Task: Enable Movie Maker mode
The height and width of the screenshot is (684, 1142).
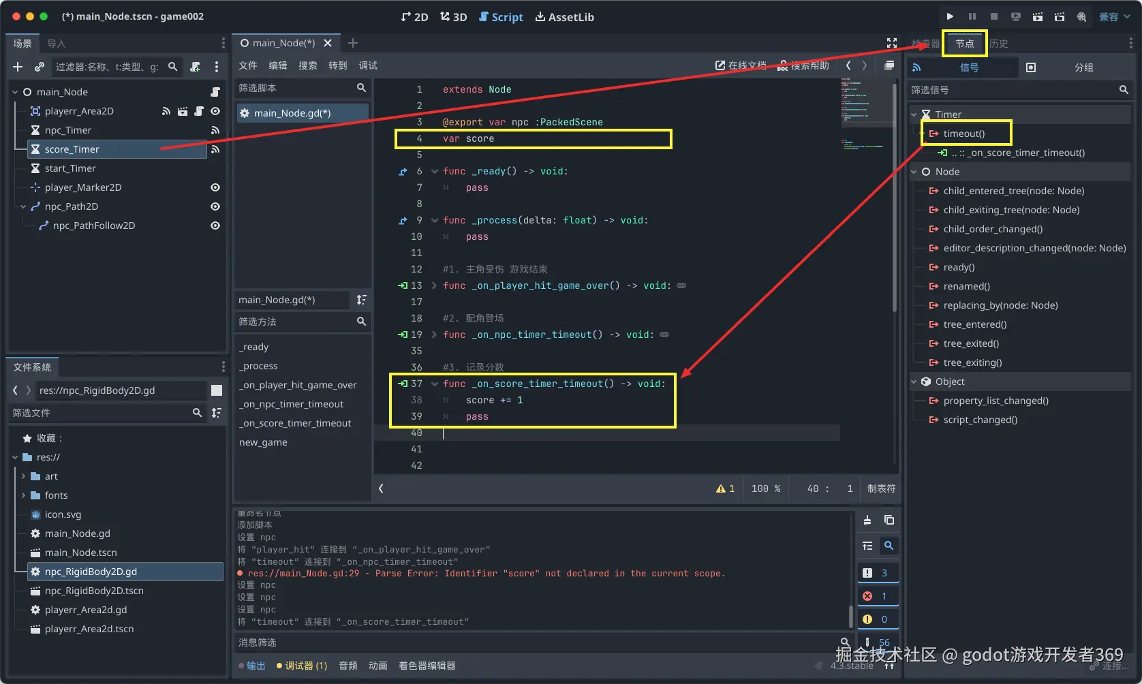Action: click(1081, 16)
